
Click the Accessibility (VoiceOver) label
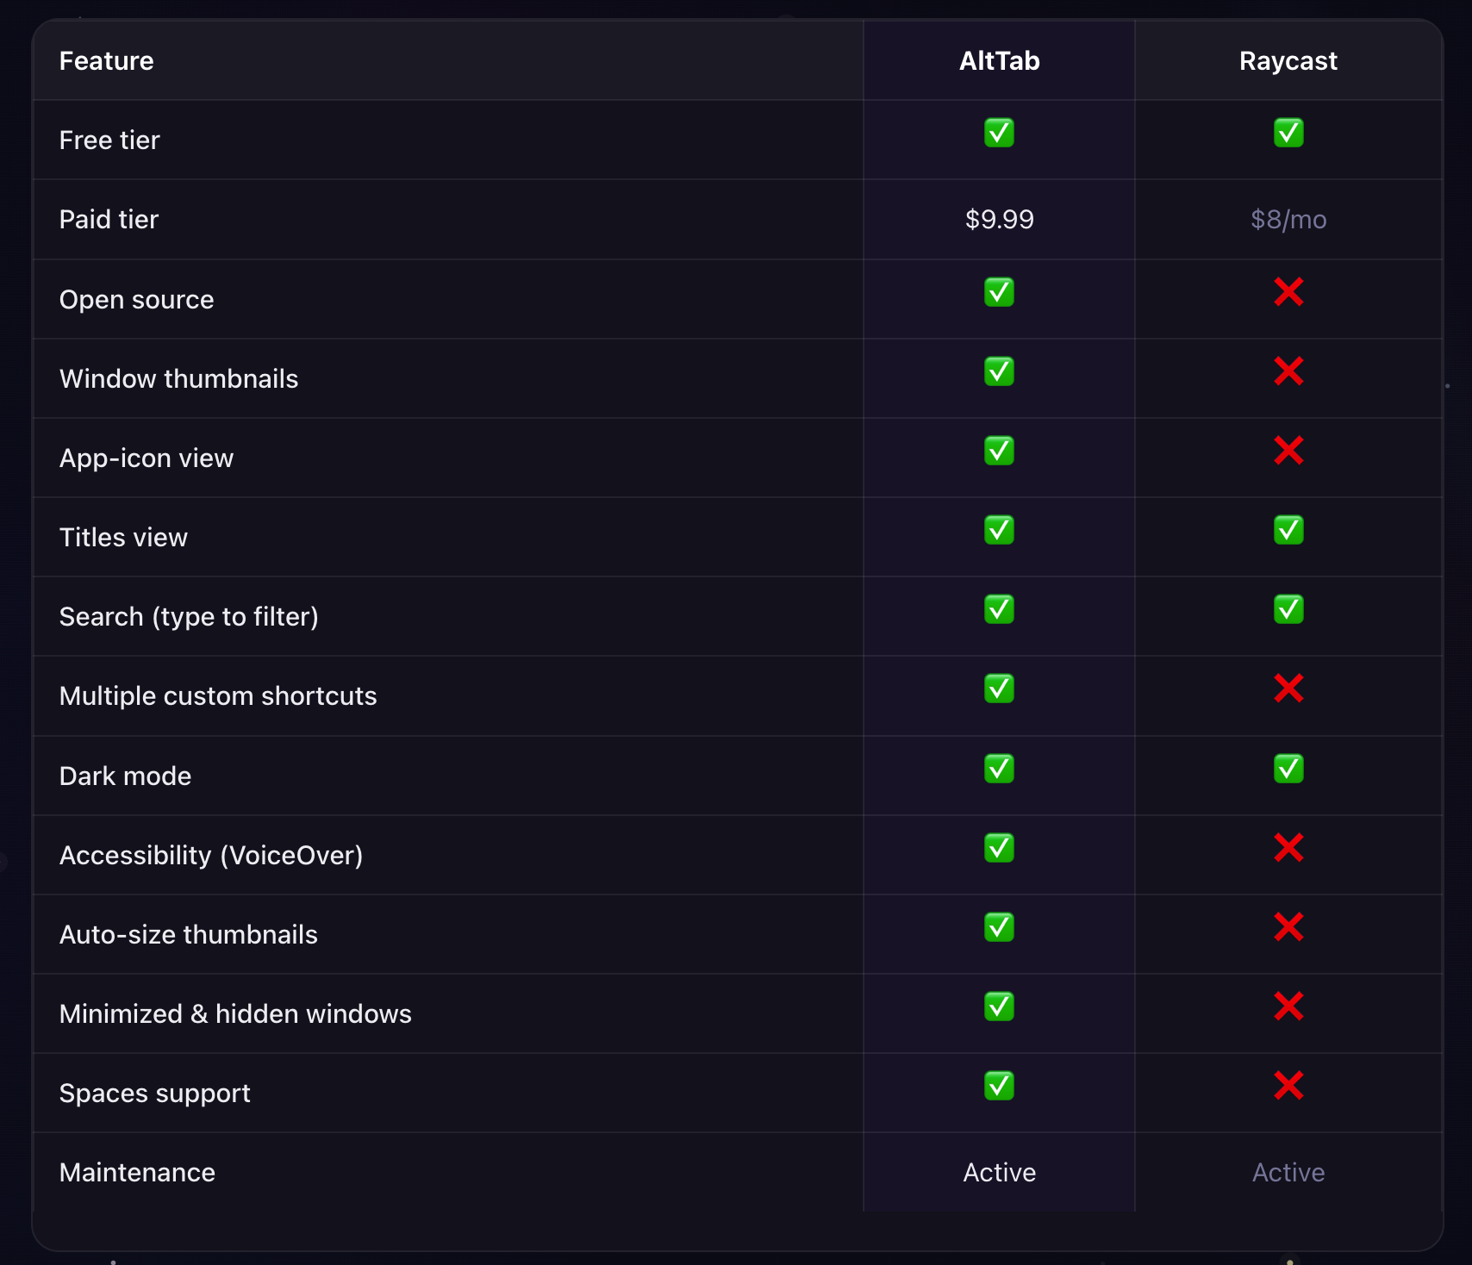click(211, 856)
